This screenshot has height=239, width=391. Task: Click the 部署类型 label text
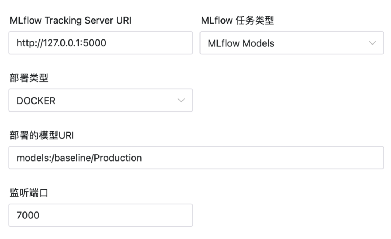click(29, 78)
